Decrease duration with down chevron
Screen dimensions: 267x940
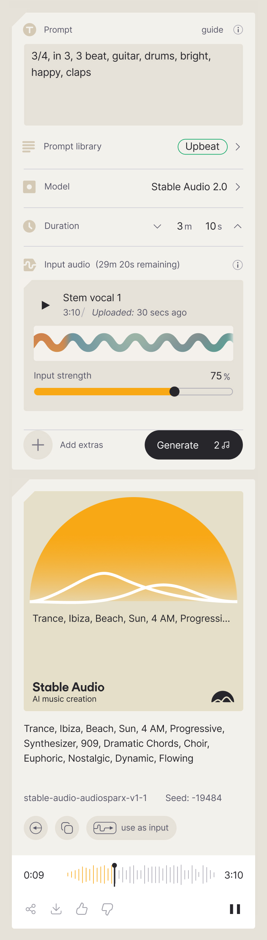pyautogui.click(x=157, y=226)
